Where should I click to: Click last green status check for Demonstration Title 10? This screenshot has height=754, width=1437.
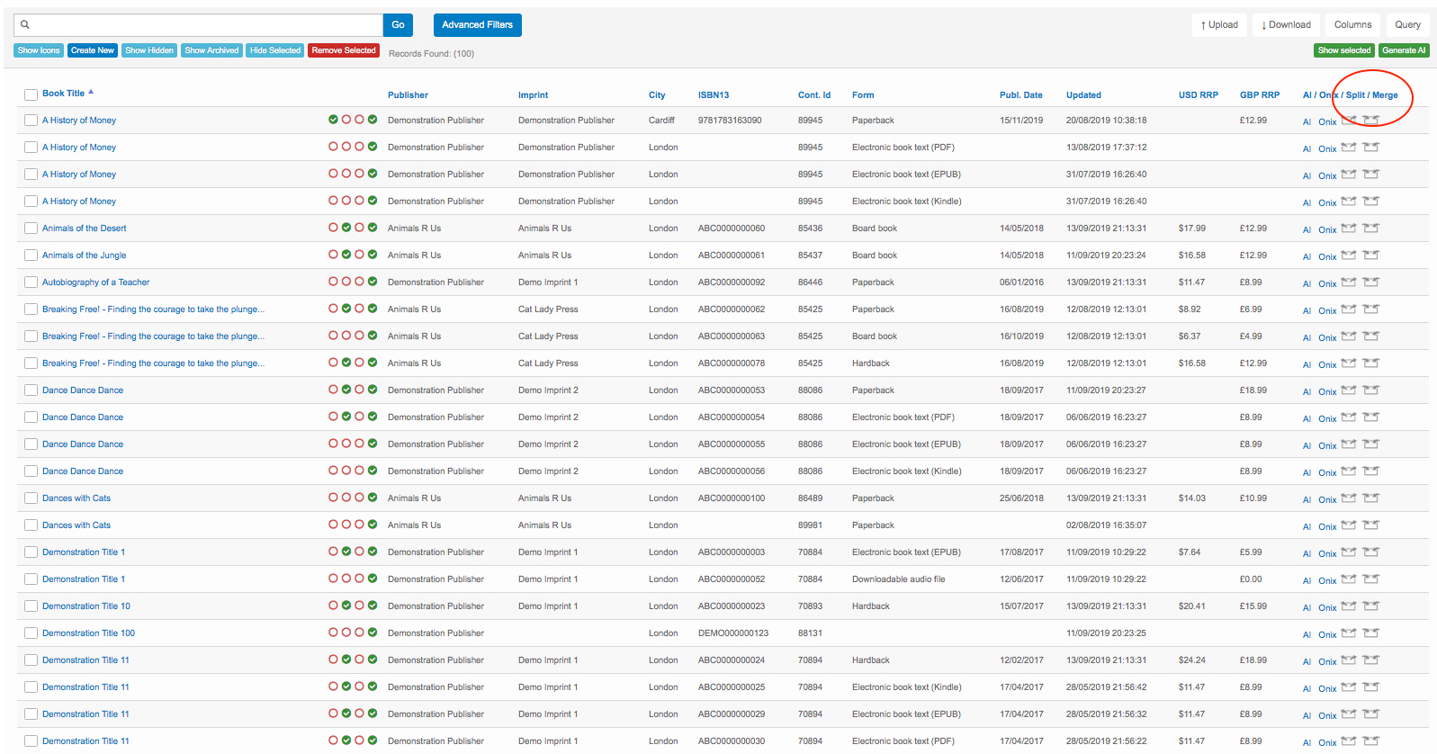(373, 606)
